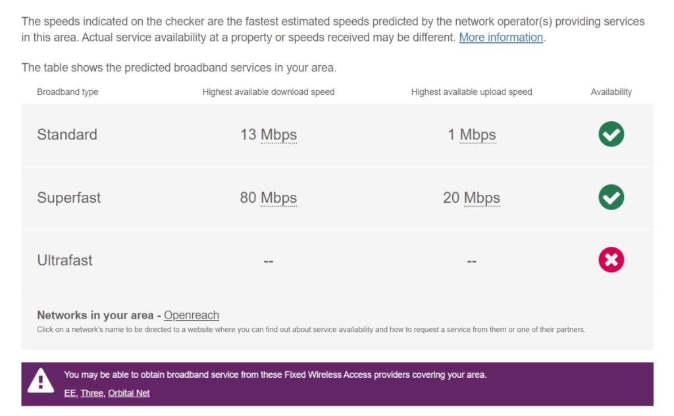Image resolution: width=674 pixels, height=416 pixels.
Task: Open the Openreach network link
Action: (x=192, y=315)
